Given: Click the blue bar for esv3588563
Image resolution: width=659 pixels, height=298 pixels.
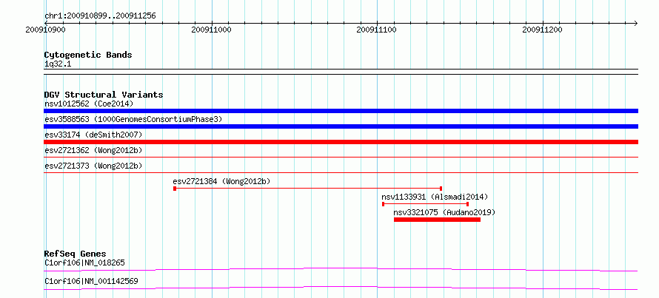Looking at the screenshot, I should 341,126.
